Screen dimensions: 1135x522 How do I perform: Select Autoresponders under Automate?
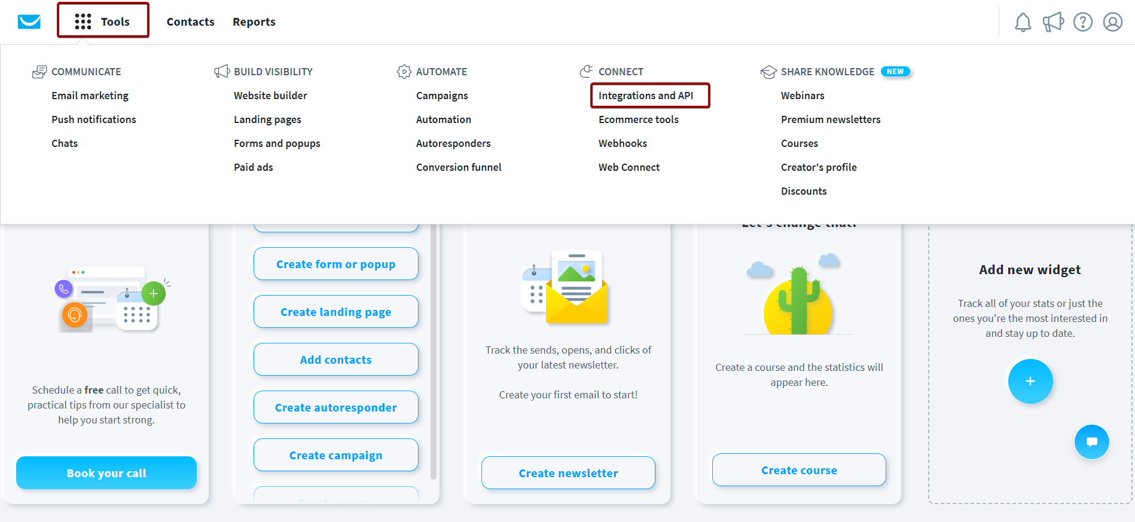(x=453, y=143)
